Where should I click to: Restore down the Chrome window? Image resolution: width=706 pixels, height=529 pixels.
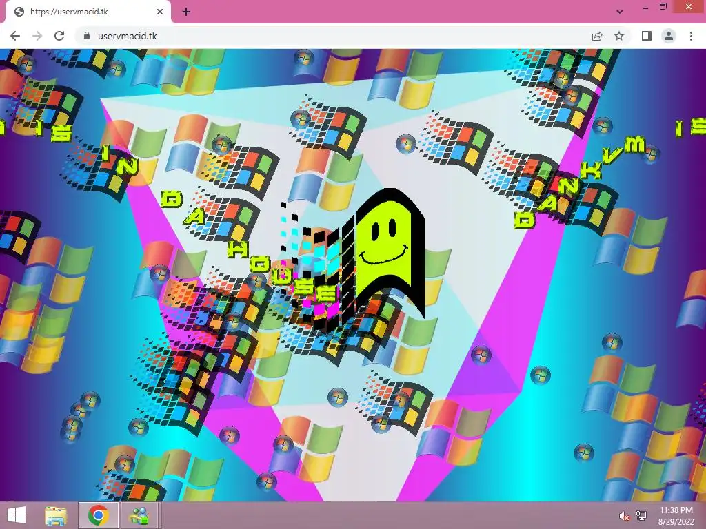(663, 7)
